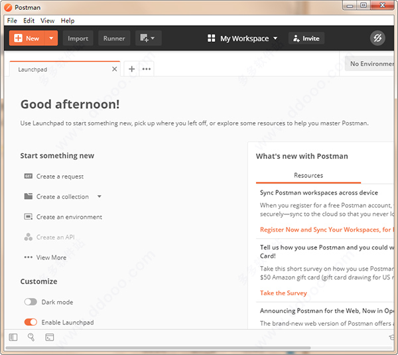Screen dimensions: 398x355
Task: Open the three-dots tab options menu
Action: click(147, 69)
